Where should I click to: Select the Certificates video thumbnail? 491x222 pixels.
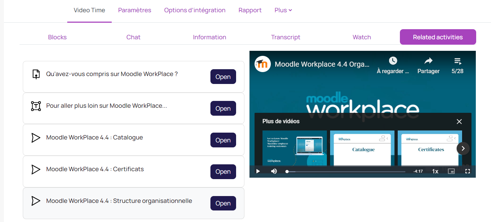coord(430,148)
